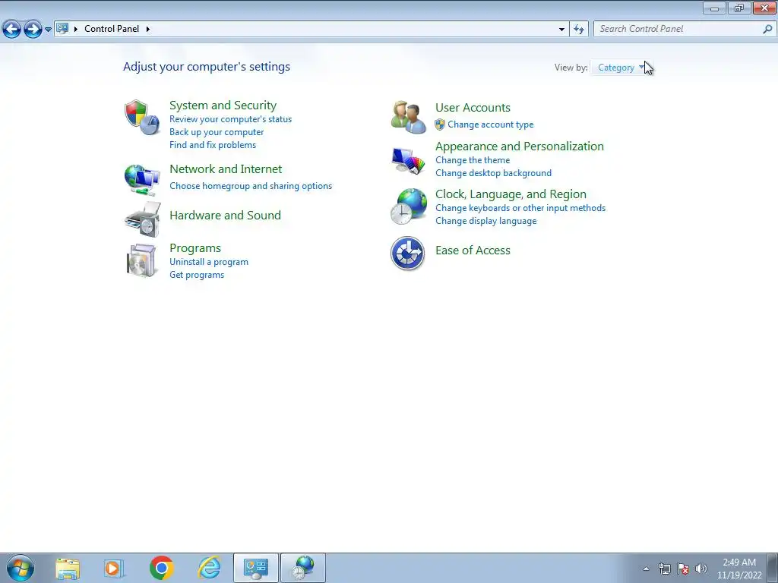This screenshot has width=778, height=583.
Task: Launch Google Chrome from the taskbar
Action: tap(161, 568)
